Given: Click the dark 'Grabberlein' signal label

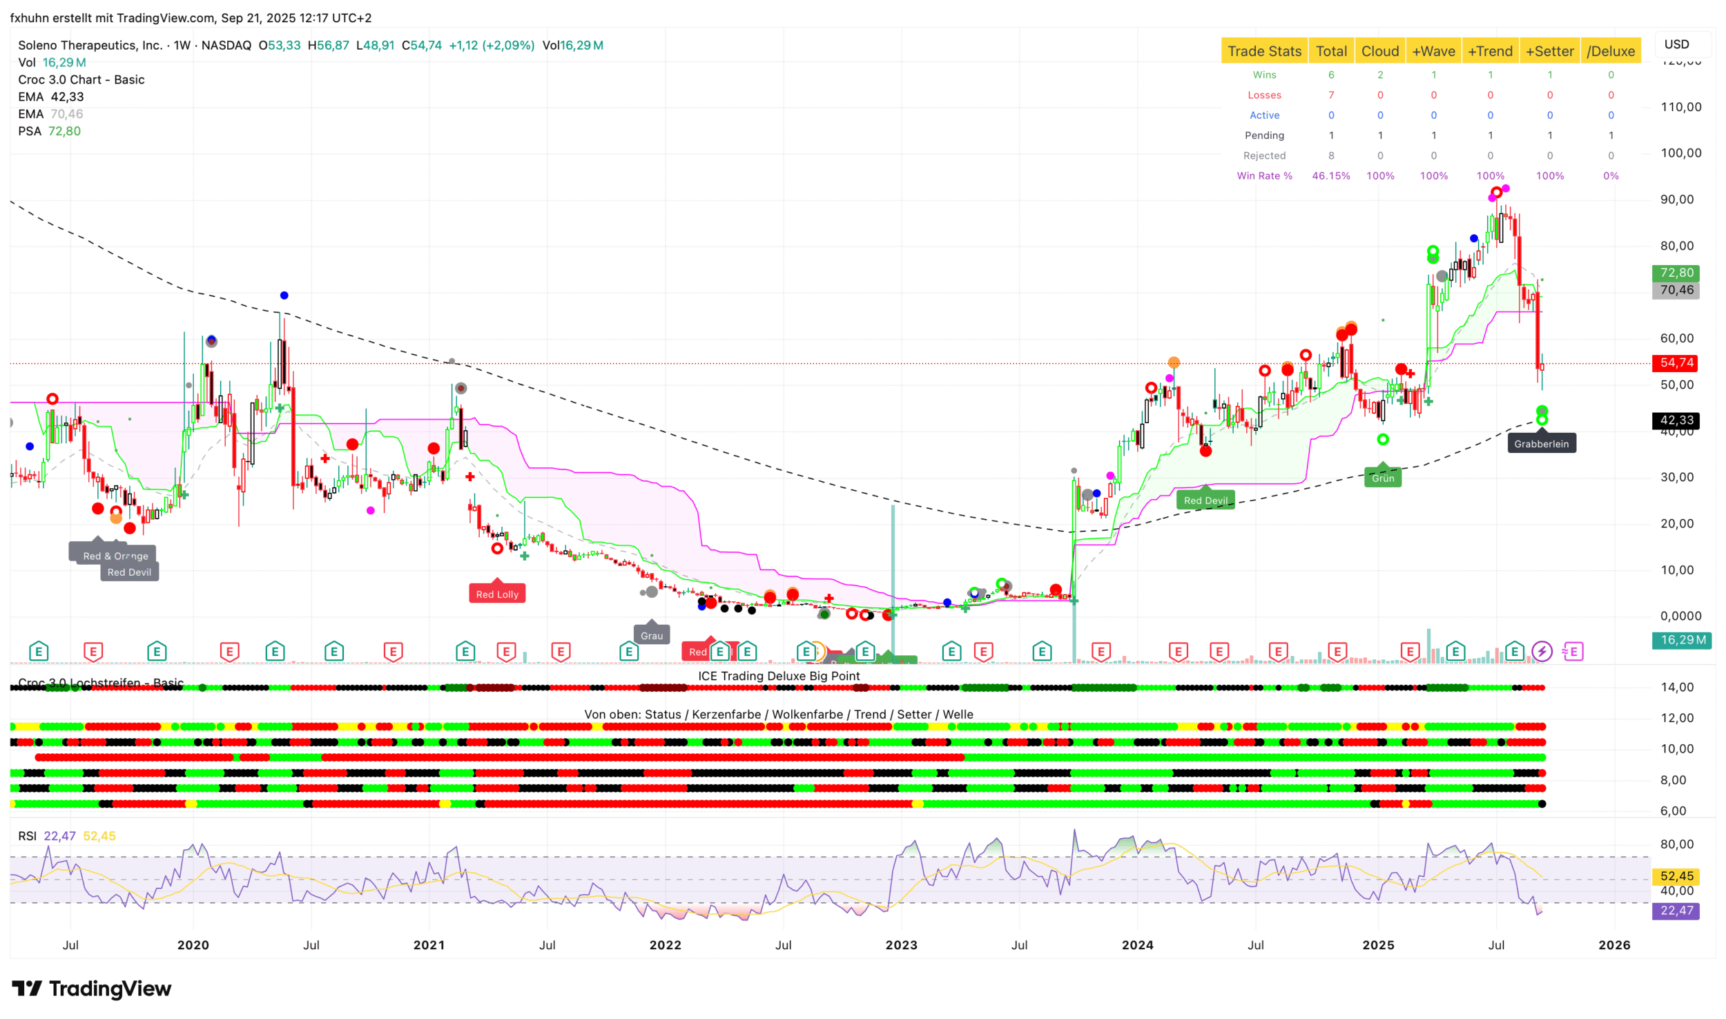Looking at the screenshot, I should click(x=1541, y=444).
